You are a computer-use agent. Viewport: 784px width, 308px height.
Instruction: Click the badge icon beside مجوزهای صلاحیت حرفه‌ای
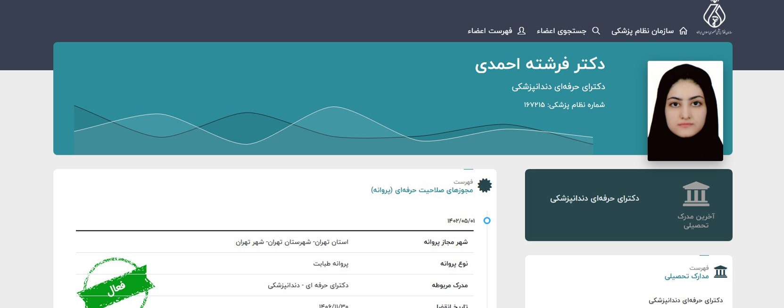click(485, 186)
